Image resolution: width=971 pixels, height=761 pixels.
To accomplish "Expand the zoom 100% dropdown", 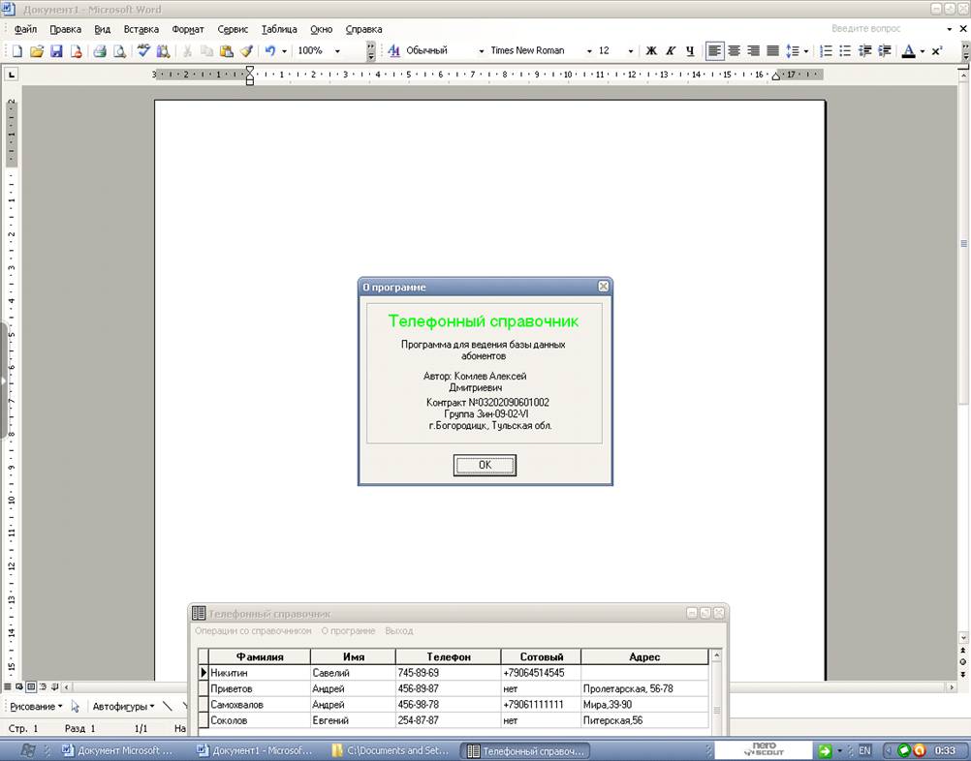I will (337, 51).
